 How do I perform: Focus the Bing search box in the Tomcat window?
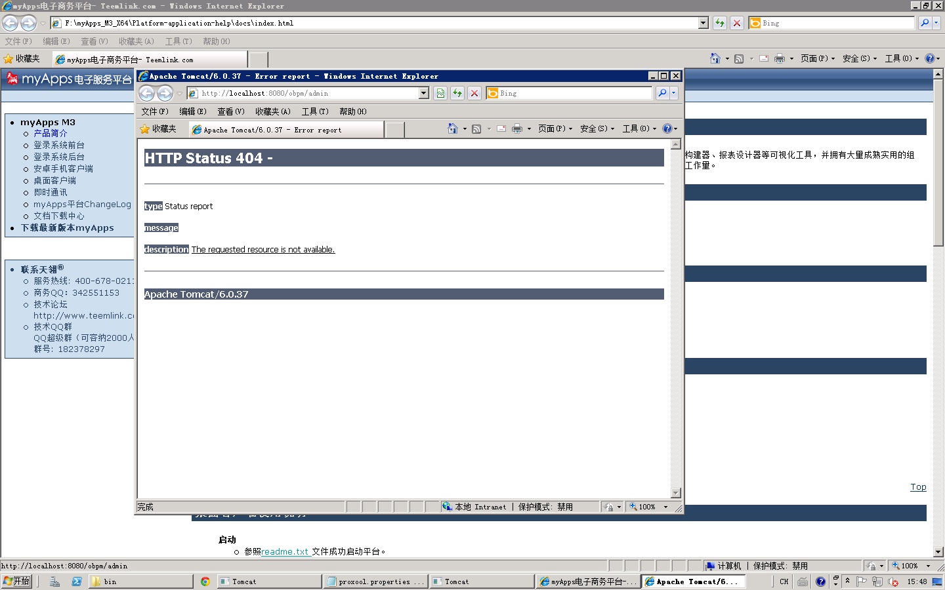(x=570, y=93)
